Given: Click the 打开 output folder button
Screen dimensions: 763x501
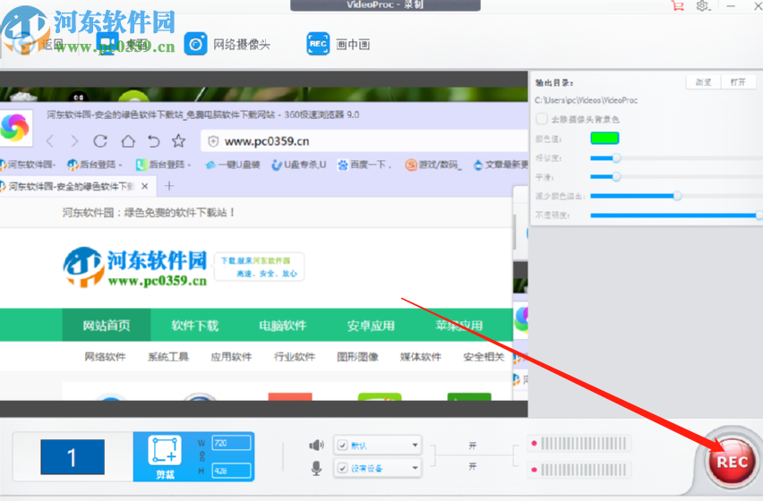Looking at the screenshot, I should 738,82.
